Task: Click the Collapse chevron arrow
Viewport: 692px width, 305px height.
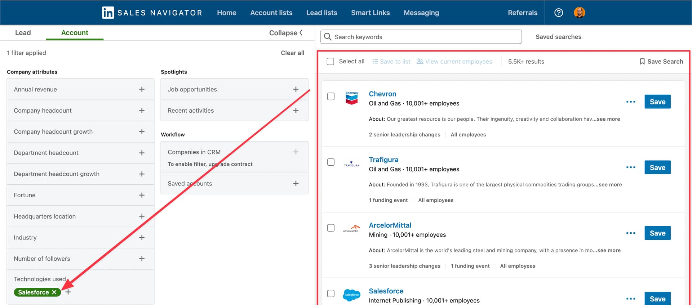Action: (301, 33)
